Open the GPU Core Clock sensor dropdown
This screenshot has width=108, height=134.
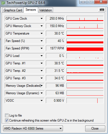pyautogui.click(x=41, y=19)
